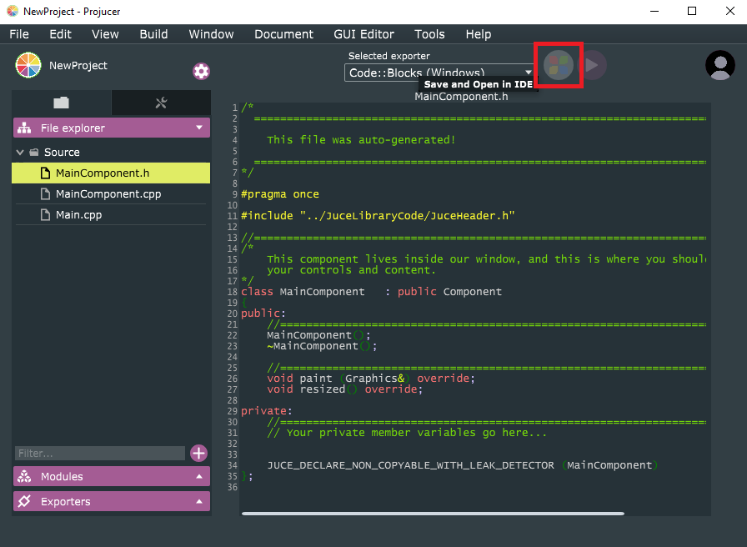Click the NewProject JUCE logo icon
Screen dimensions: 747x547
tap(28, 65)
